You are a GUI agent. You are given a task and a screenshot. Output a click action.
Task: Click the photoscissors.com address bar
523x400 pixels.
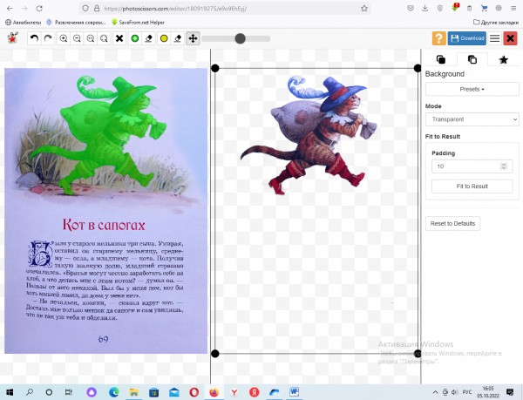(x=227, y=9)
